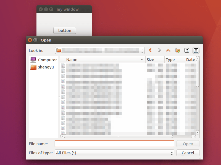Go up to the parent directory

168,50
